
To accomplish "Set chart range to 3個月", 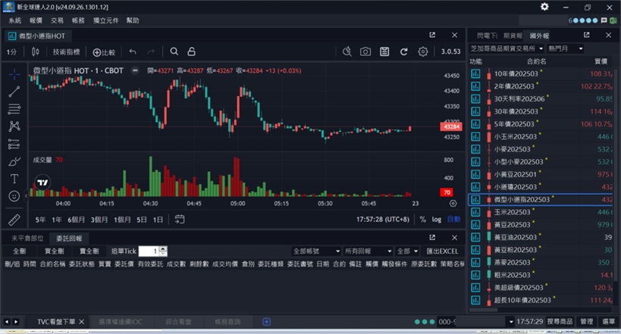I will tap(99, 220).
